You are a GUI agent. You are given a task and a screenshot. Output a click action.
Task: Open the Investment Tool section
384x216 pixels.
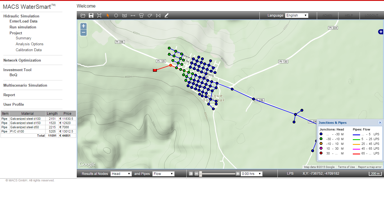(17, 70)
